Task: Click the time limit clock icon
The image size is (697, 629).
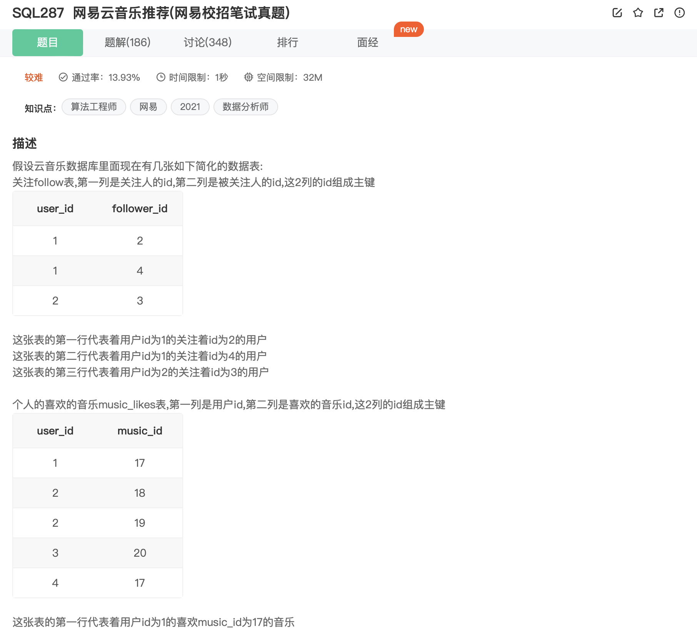Action: tap(160, 77)
